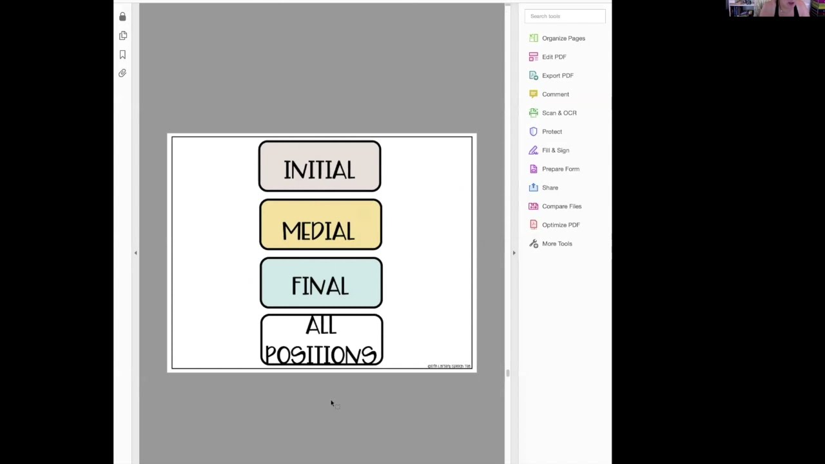Open More Tools label
The image size is (825, 464).
tap(557, 244)
